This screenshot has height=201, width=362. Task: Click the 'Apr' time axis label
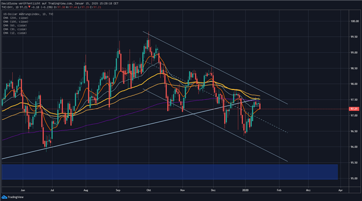click(x=340, y=190)
